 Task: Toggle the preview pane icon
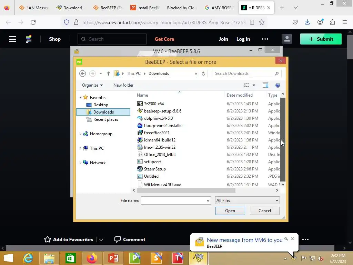pos(265,85)
